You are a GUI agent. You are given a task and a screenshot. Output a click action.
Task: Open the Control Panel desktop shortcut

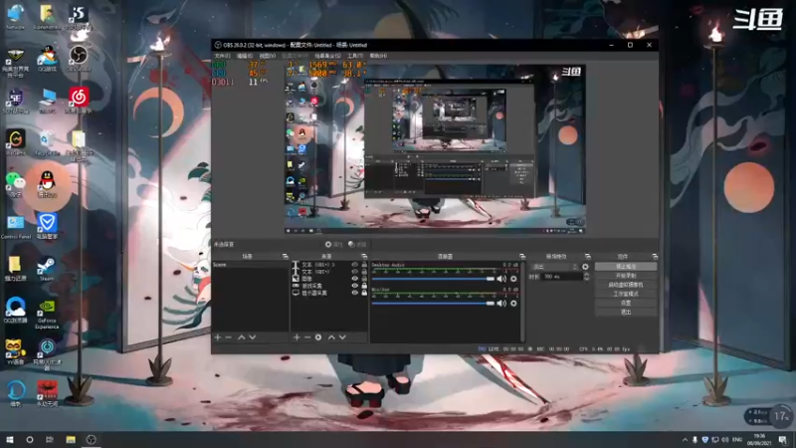click(x=16, y=227)
